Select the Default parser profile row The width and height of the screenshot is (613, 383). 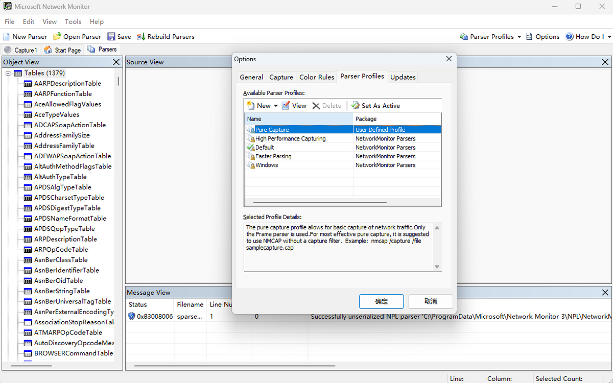pyautogui.click(x=265, y=148)
